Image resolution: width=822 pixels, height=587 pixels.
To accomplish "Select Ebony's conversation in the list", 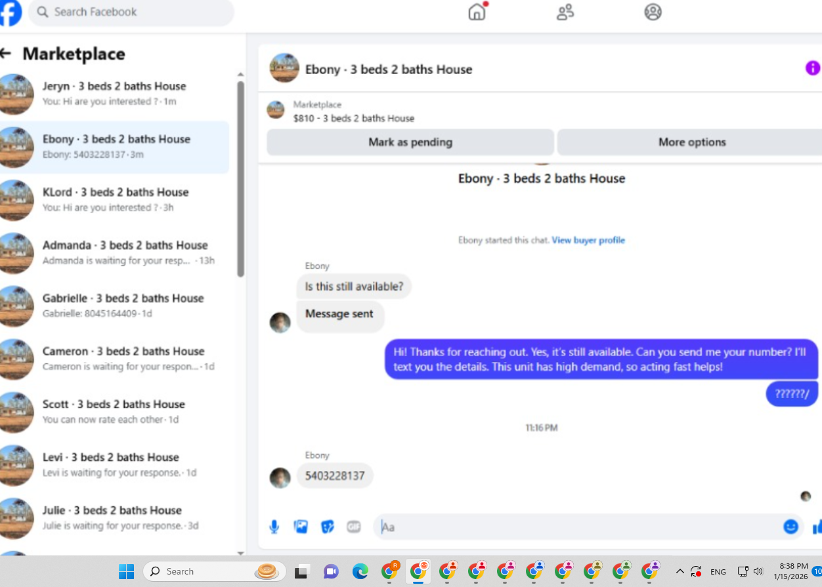I will pyautogui.click(x=115, y=147).
